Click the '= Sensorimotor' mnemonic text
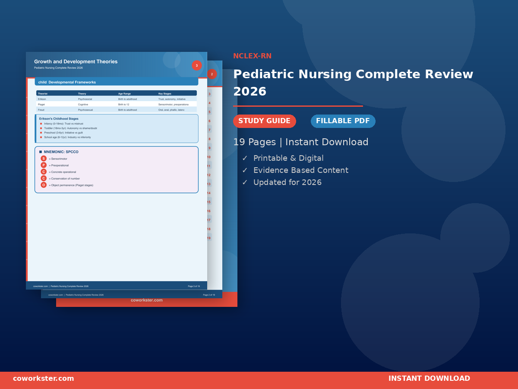The height and width of the screenshot is (389, 518). [x=58, y=159]
